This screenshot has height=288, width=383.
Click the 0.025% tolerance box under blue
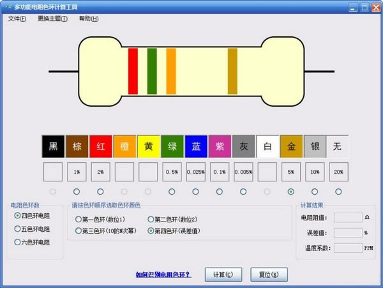coord(196,172)
